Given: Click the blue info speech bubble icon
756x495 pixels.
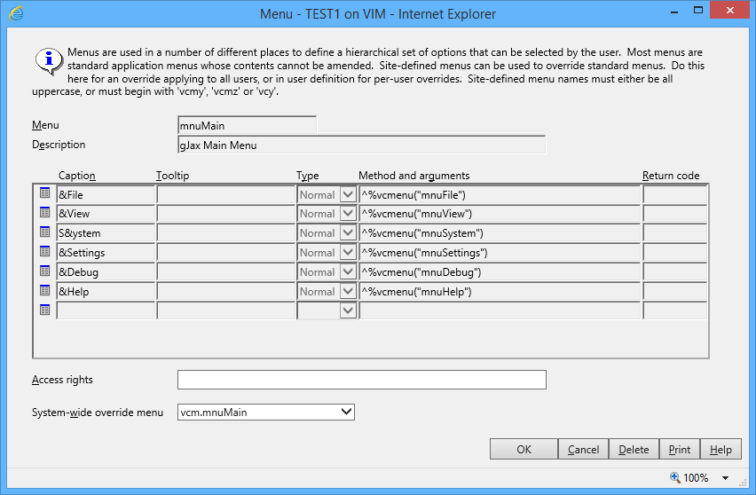Looking at the screenshot, I should tap(48, 60).
